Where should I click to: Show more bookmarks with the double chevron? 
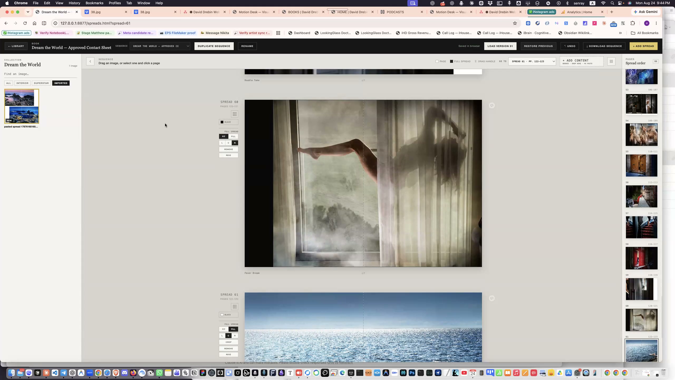620,33
